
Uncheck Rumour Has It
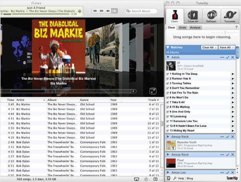point(168,79)
